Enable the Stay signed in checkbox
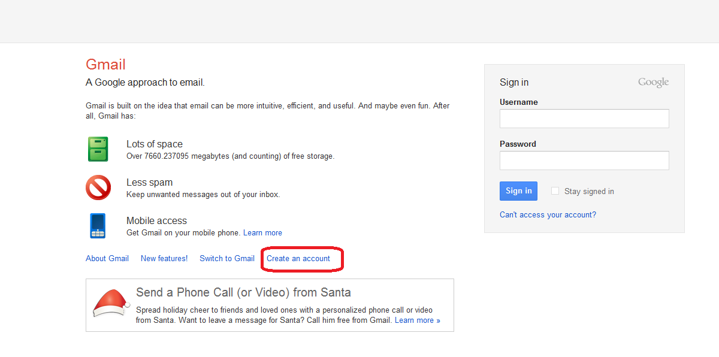Viewport: 719px width, 357px height. click(555, 191)
